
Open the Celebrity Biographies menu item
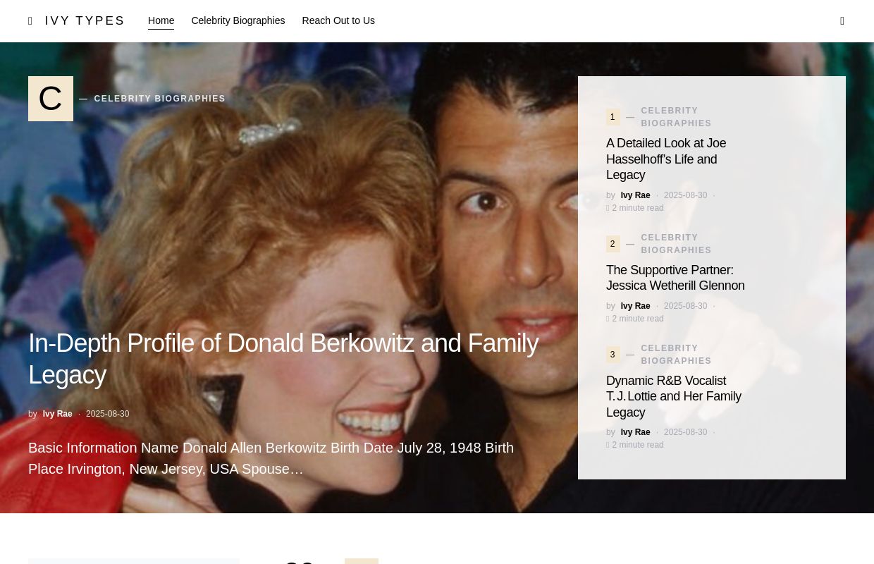[238, 21]
